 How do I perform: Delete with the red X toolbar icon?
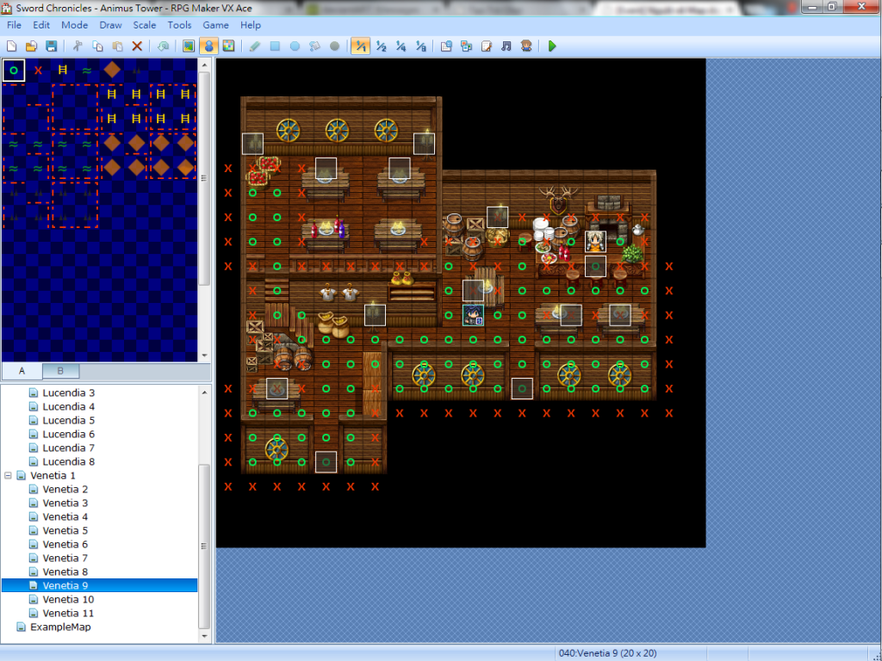click(137, 46)
